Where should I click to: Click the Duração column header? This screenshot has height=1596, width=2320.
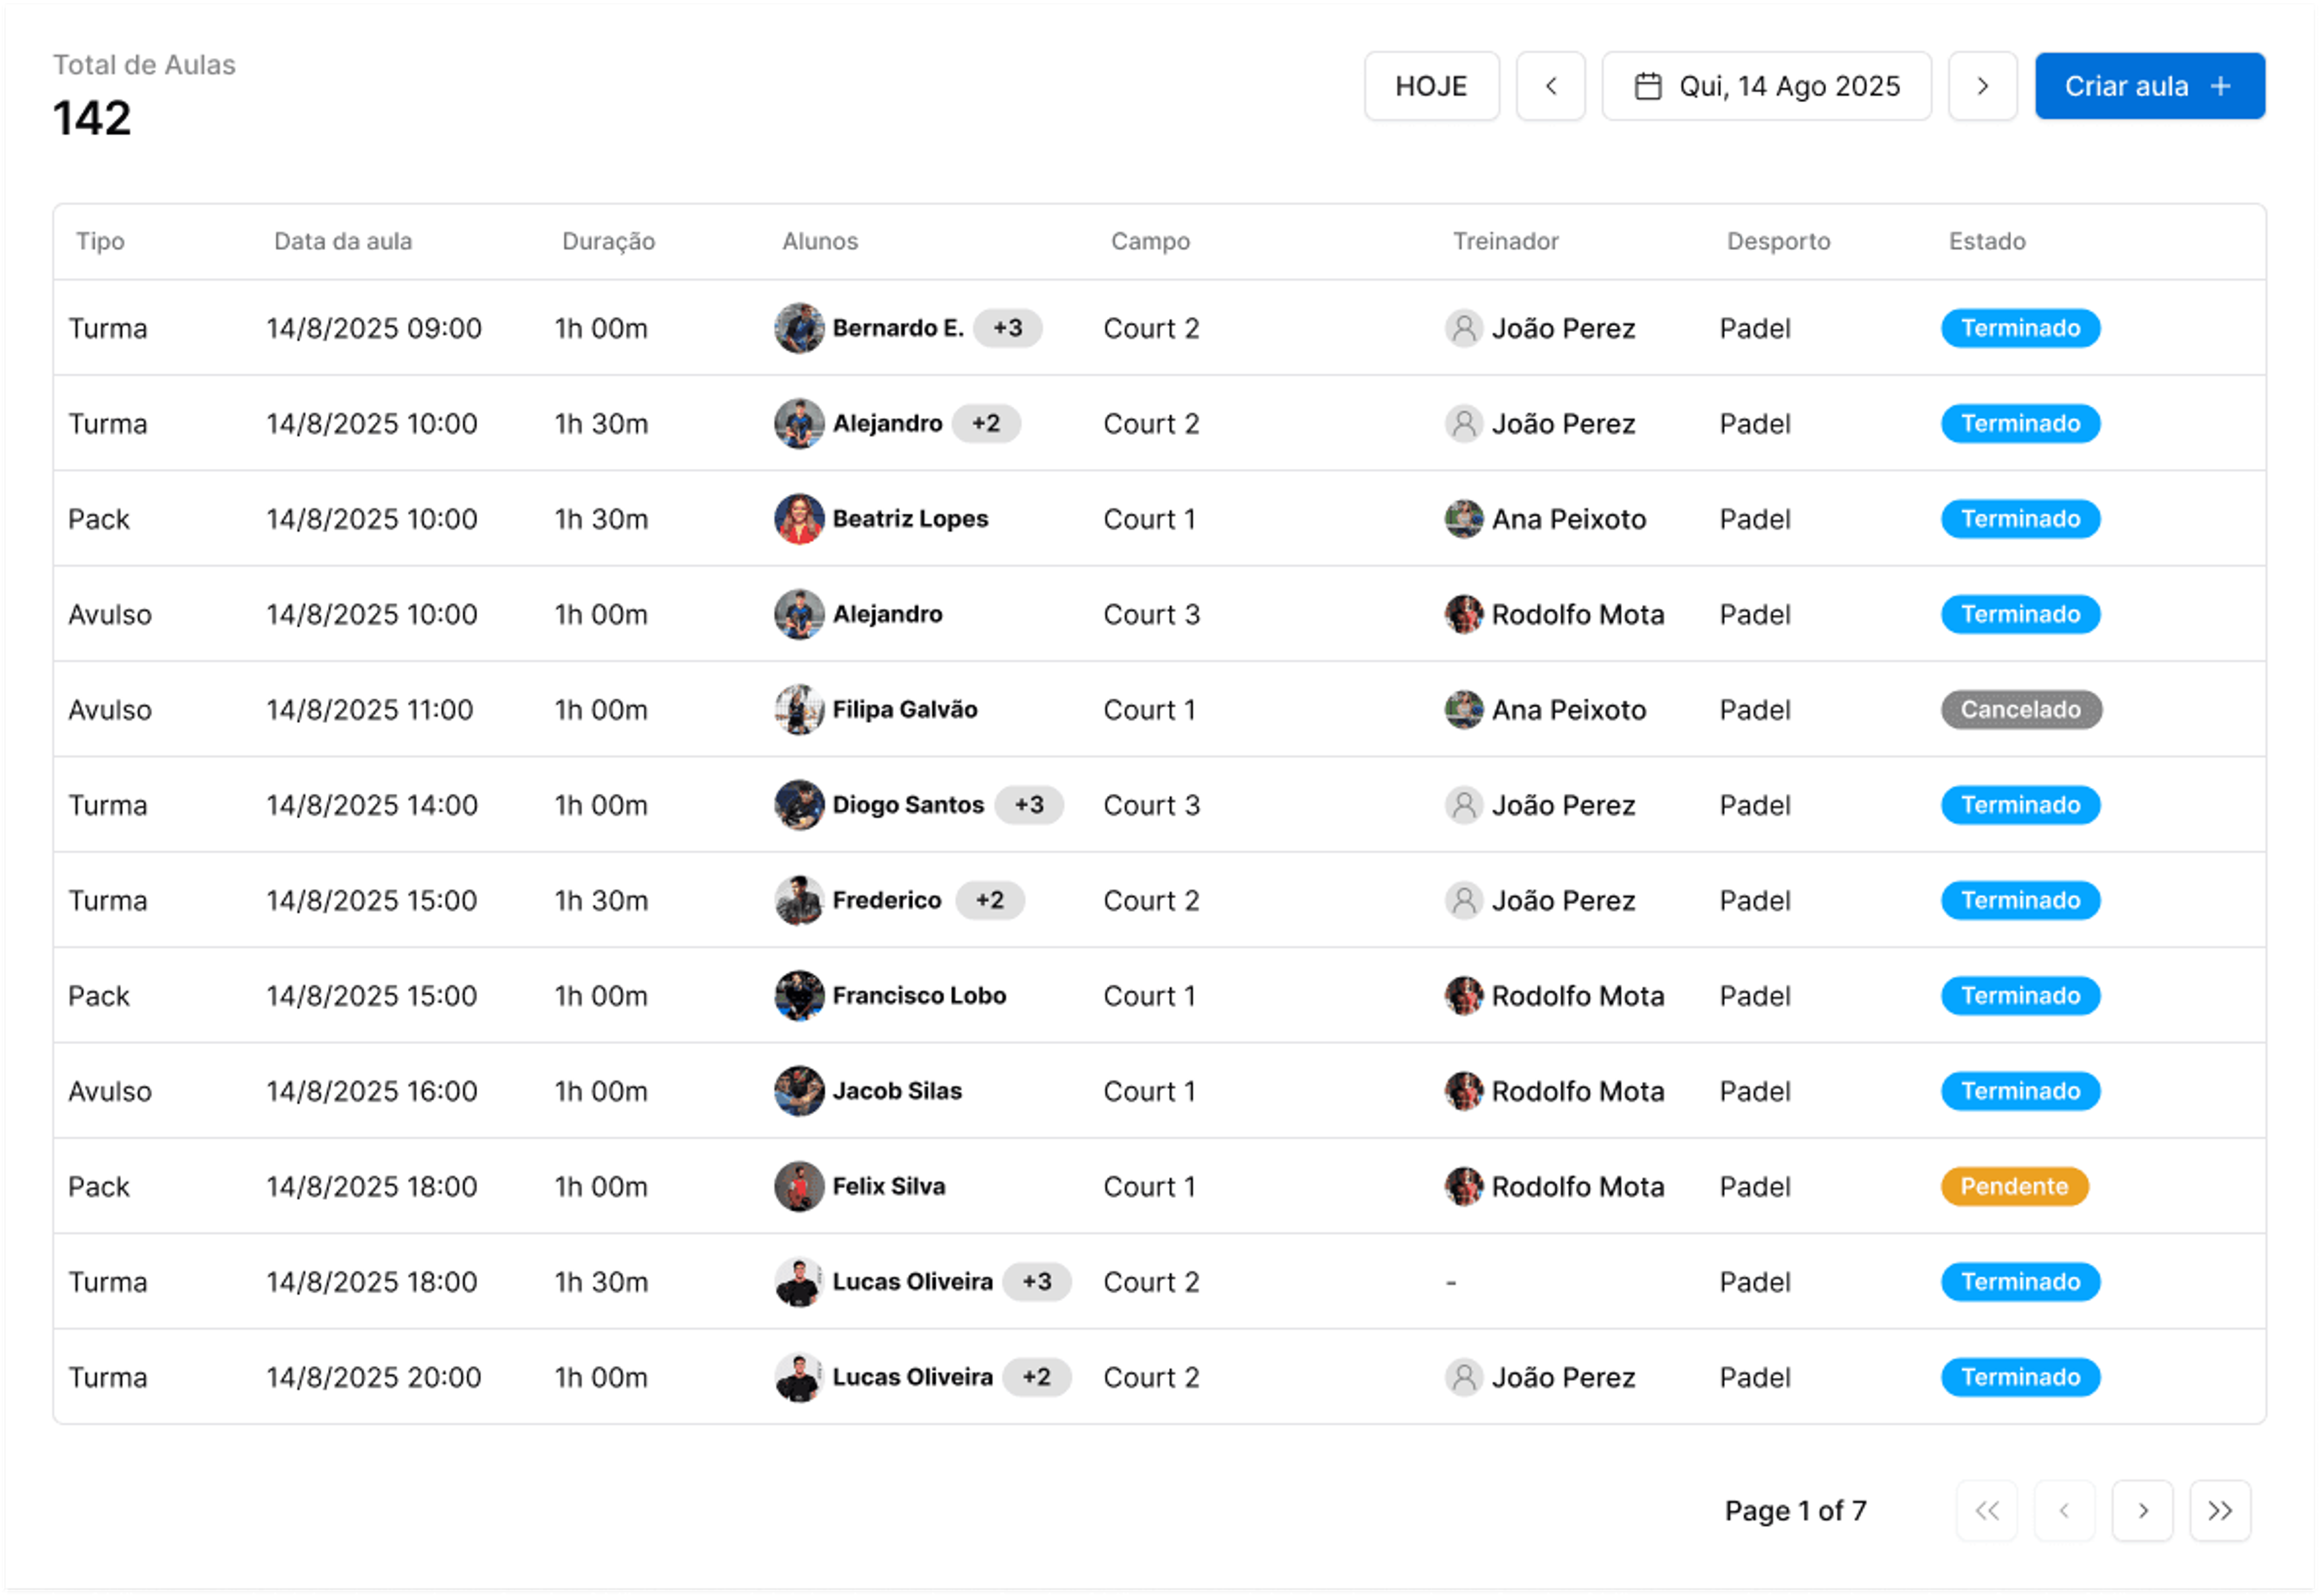coord(608,241)
